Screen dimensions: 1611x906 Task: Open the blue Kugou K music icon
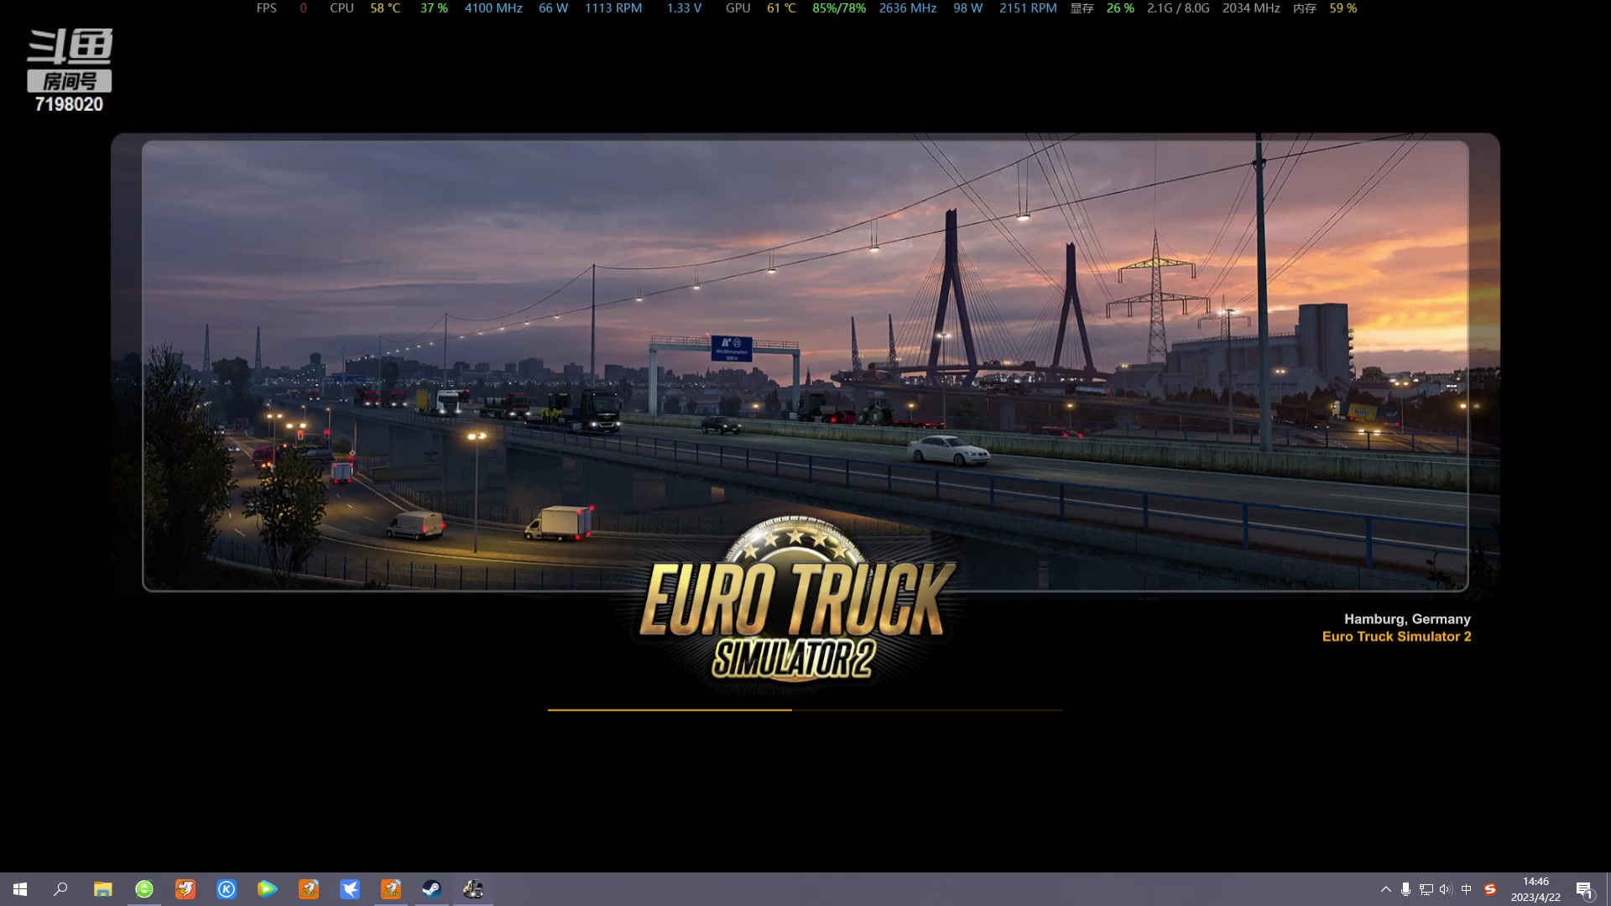tap(227, 889)
